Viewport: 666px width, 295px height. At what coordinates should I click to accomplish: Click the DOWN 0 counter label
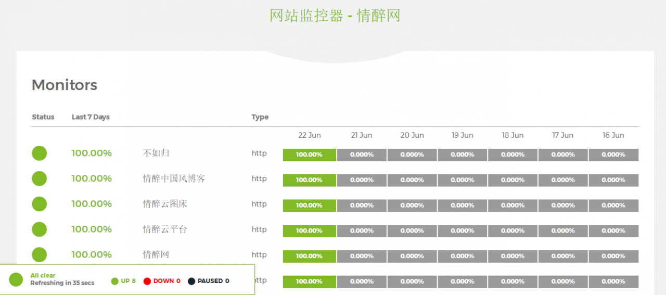click(167, 281)
